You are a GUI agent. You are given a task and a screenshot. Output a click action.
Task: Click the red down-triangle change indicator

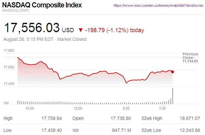point(81,30)
